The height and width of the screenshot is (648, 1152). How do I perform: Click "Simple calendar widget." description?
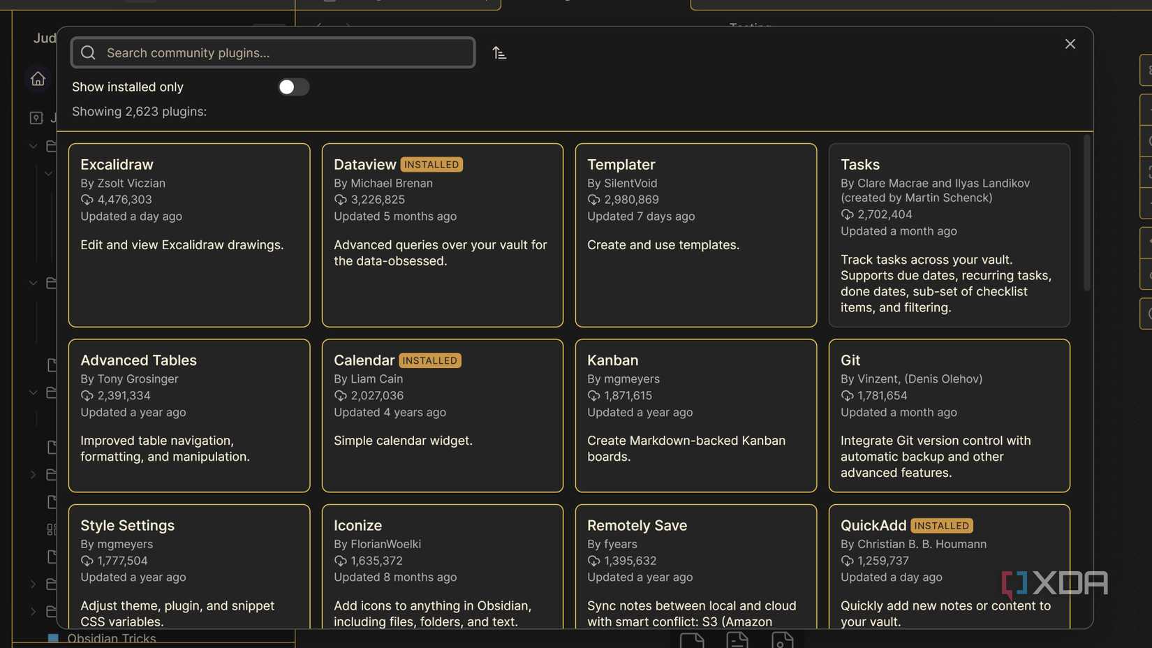coord(403,441)
